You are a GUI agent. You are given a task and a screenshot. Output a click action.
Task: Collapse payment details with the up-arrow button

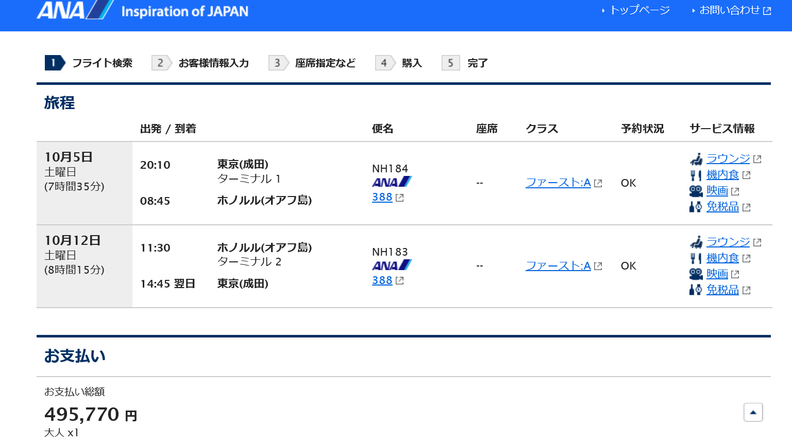point(753,412)
